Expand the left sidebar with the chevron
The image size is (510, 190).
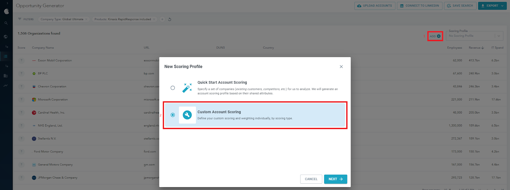click(7, 3)
